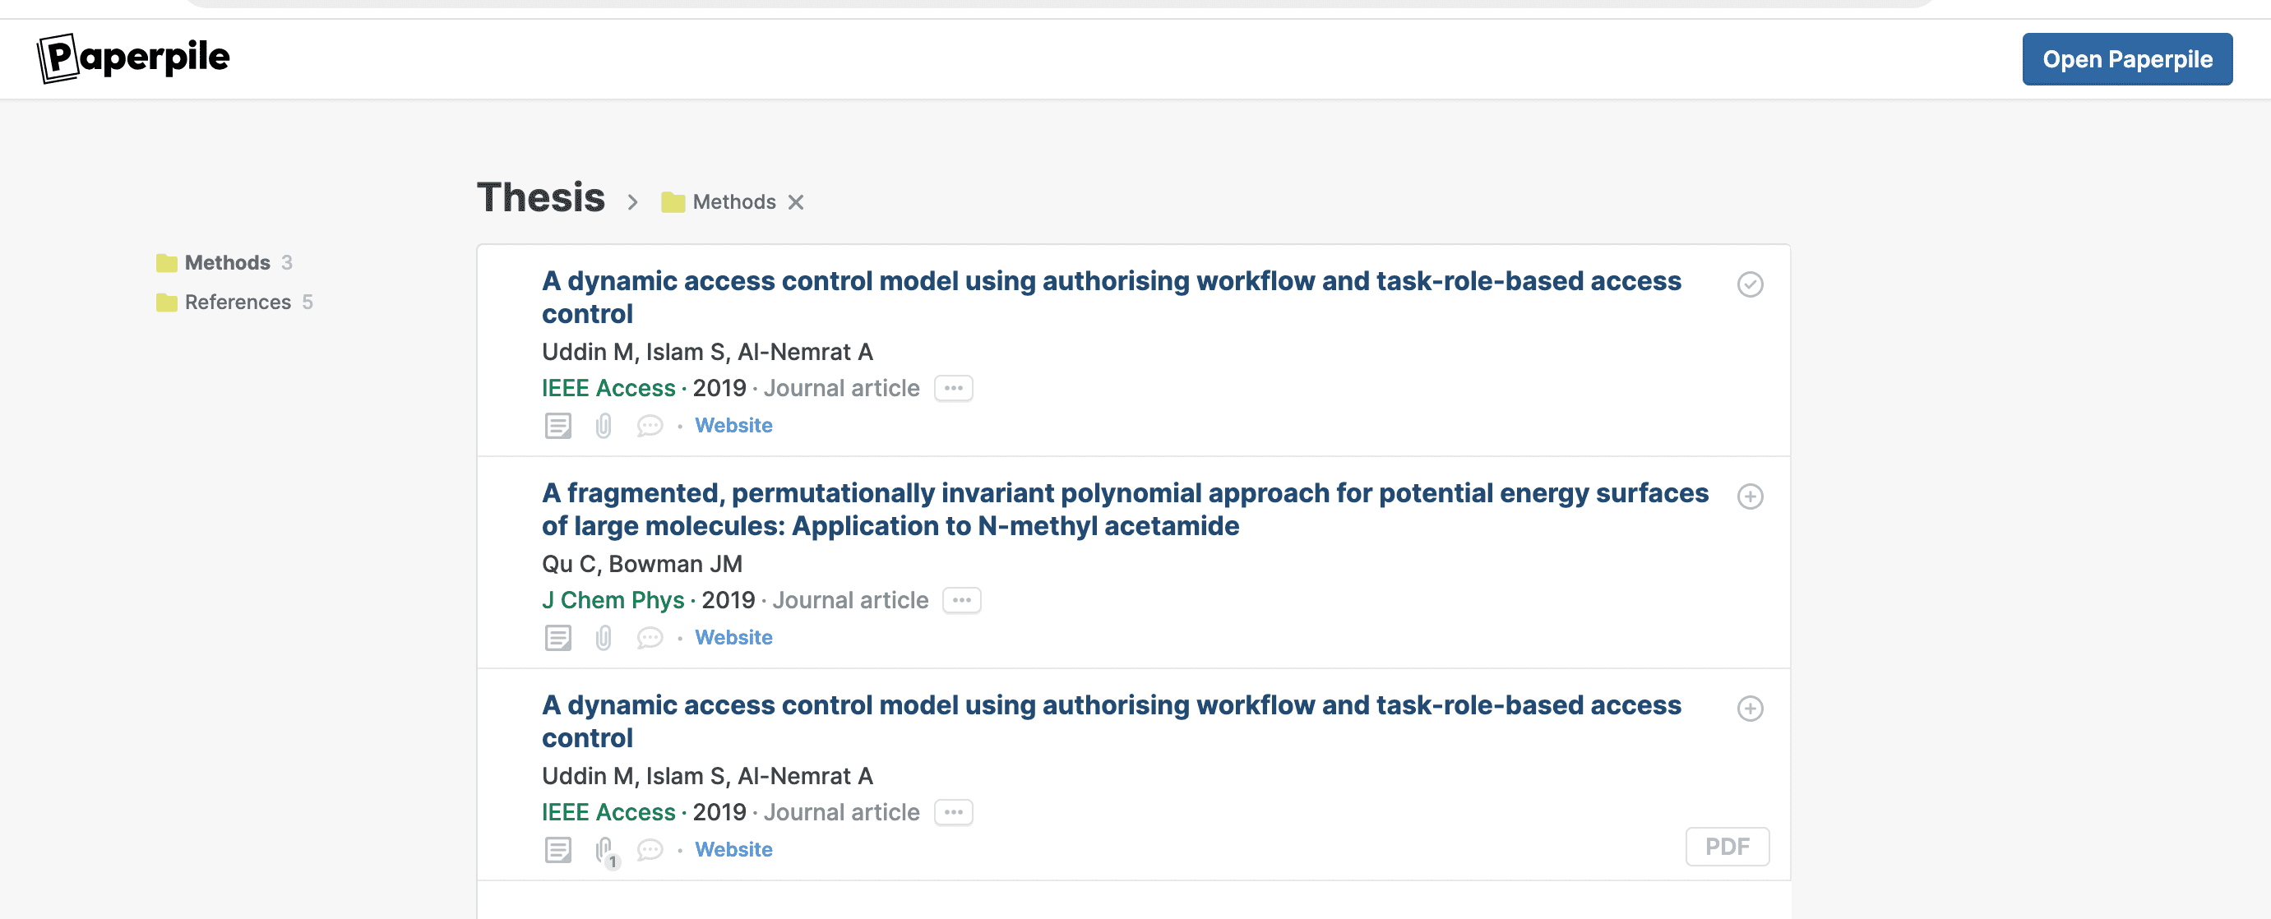The width and height of the screenshot is (2271, 919).
Task: Remove the Methods folder filter
Action: tap(795, 203)
